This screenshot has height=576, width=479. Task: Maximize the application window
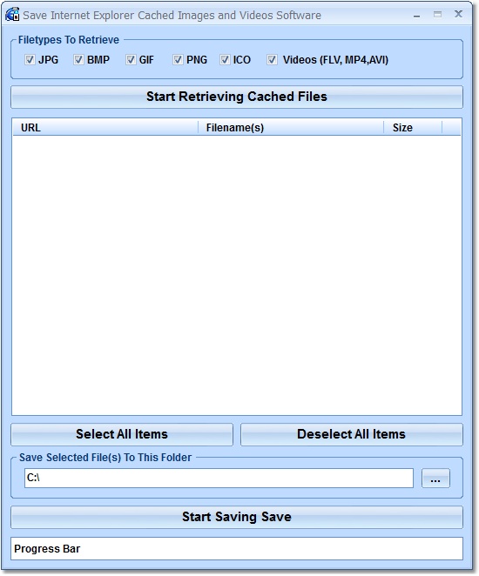[x=437, y=15]
